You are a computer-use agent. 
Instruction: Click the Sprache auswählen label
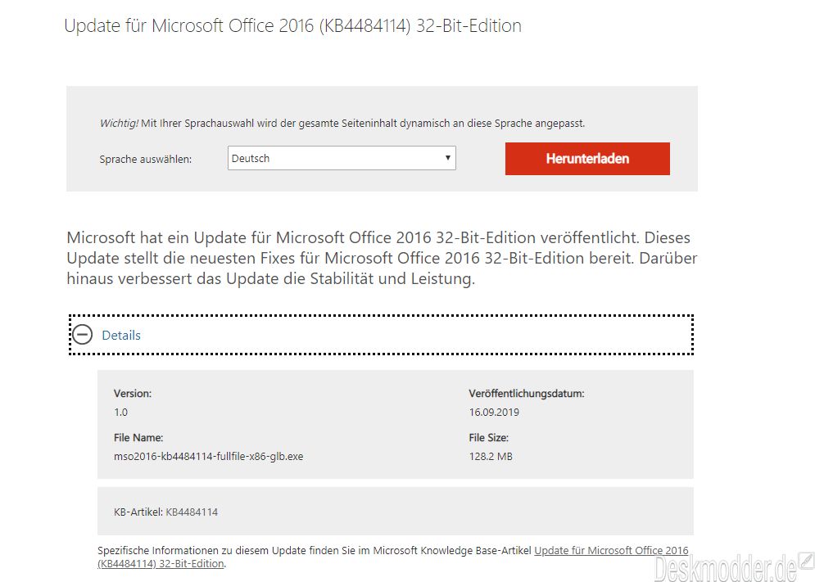point(145,159)
